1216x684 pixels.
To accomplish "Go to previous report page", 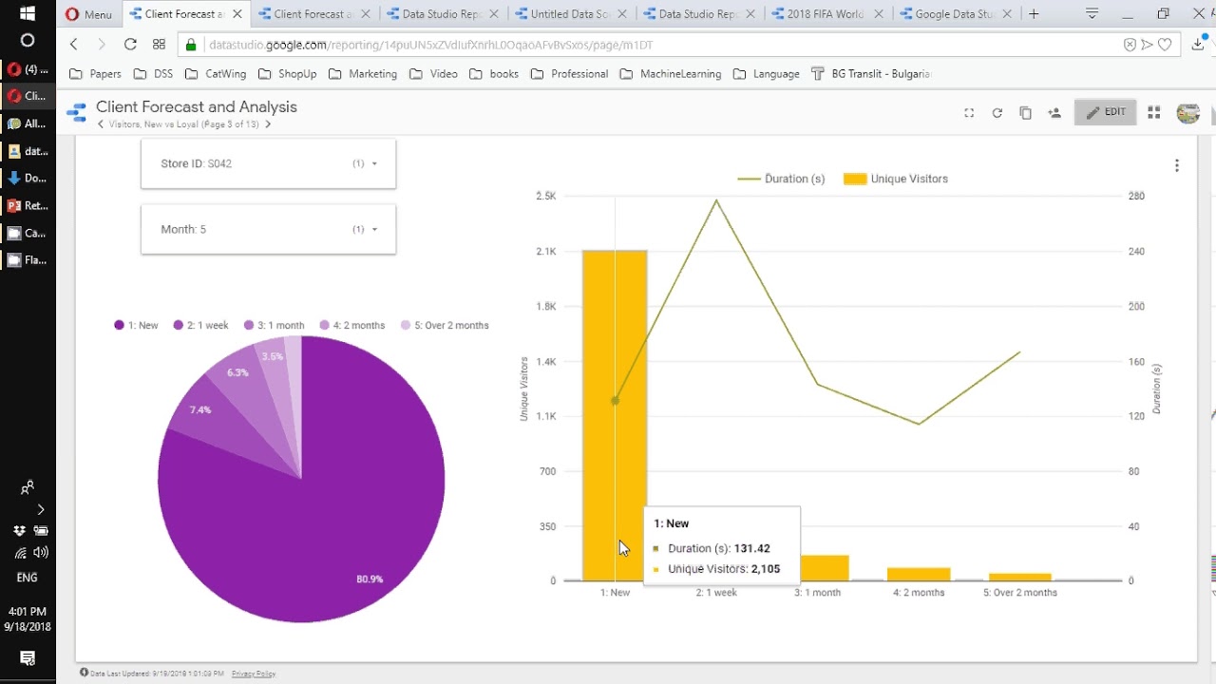I will pos(101,124).
